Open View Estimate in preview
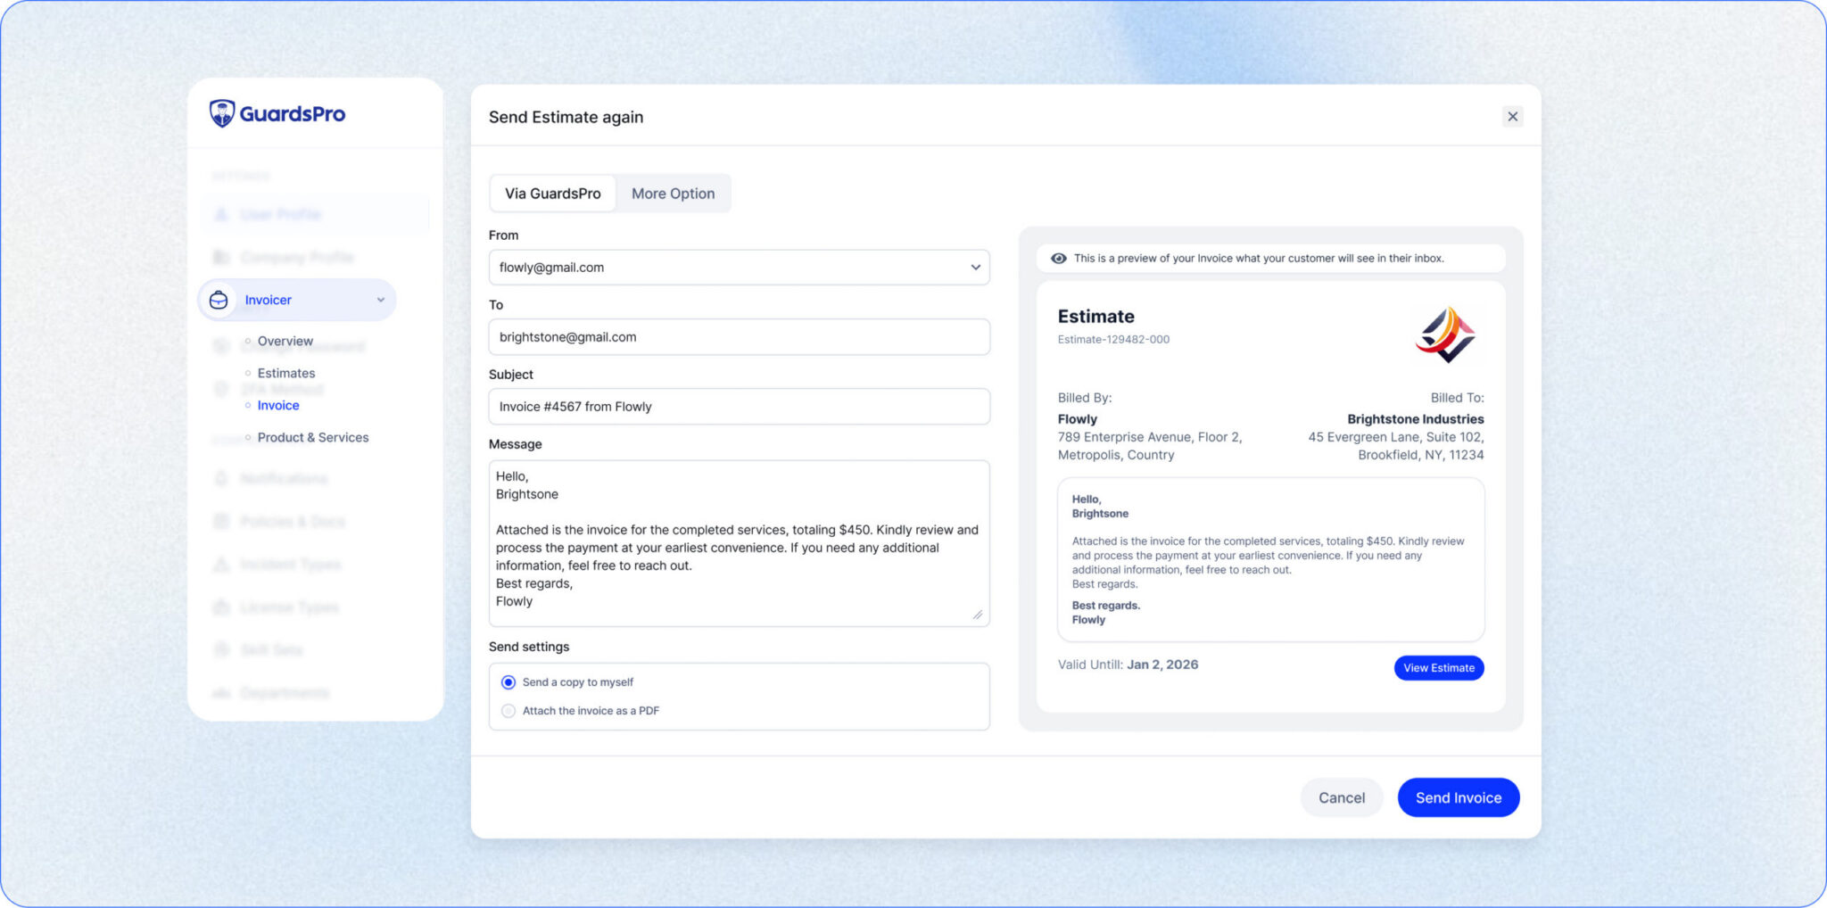This screenshot has width=1827, height=908. click(1438, 668)
